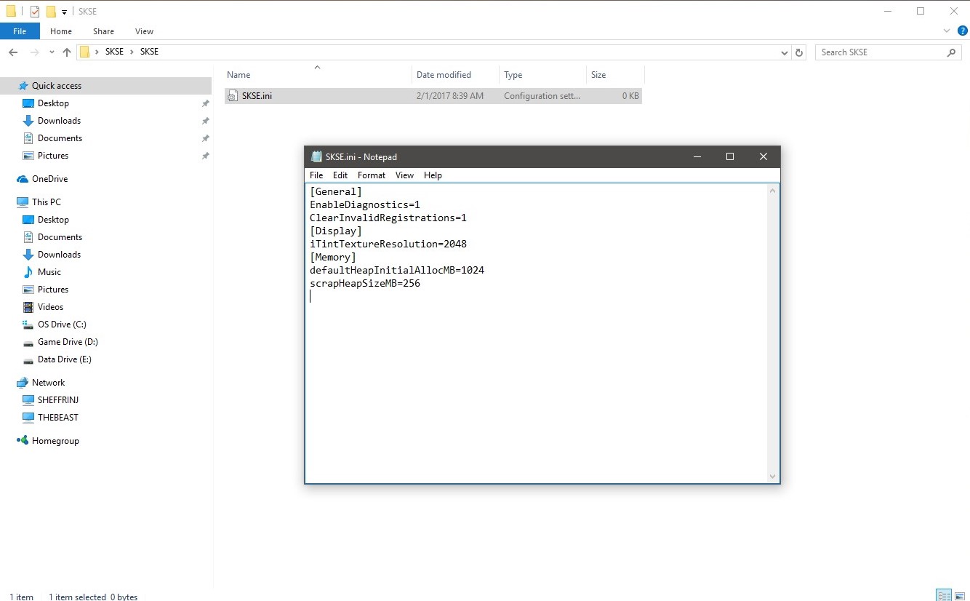Click the THEBEAST computer icon
Image resolution: width=970 pixels, height=601 pixels.
[x=28, y=418]
